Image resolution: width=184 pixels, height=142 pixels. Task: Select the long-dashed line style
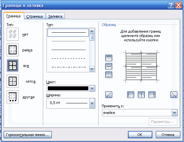click(x=68, y=58)
